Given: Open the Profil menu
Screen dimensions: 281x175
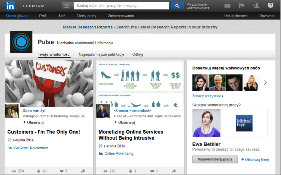Looking at the screenshot, I should point(43,16).
